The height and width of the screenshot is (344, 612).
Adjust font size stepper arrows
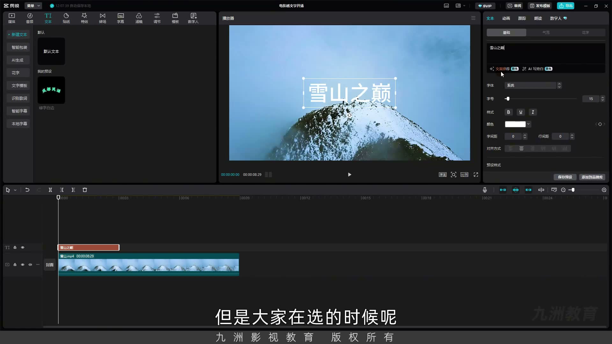click(602, 99)
